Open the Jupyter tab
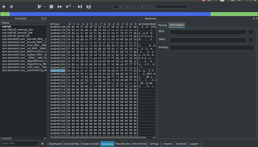Viewport: 258px width, 147px height. click(x=194, y=144)
